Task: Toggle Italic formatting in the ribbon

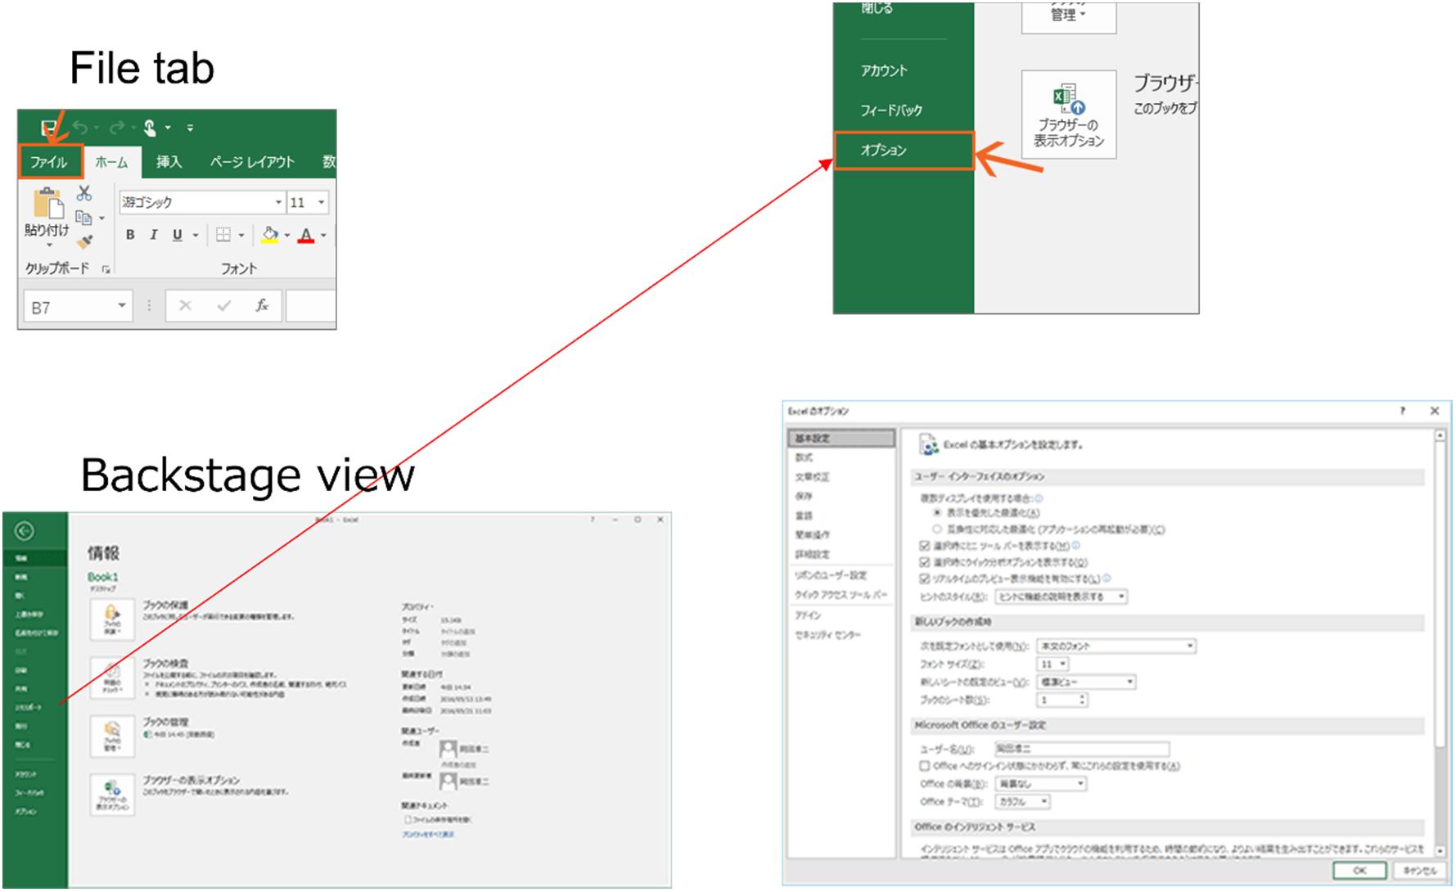Action: pos(153,235)
